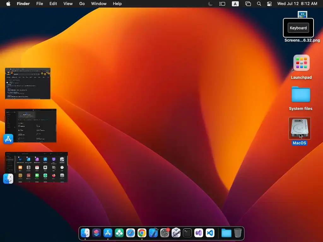Open Visual Studio Code in Dock
The height and width of the screenshot is (242, 323).
[210, 233]
